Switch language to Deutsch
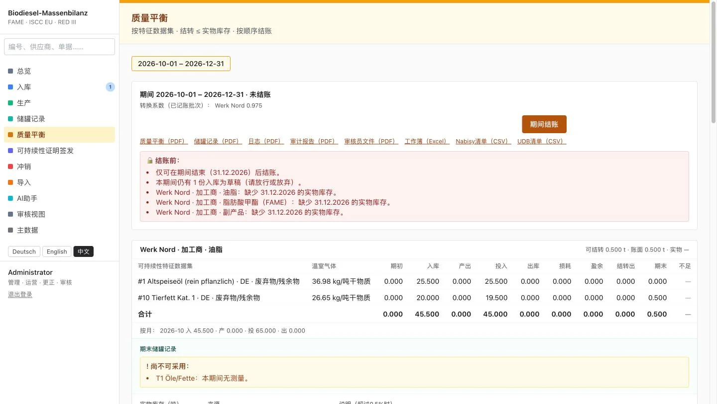The height and width of the screenshot is (404, 717). pyautogui.click(x=24, y=251)
